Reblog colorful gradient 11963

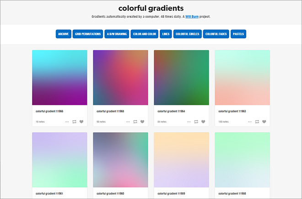click(x=257, y=121)
